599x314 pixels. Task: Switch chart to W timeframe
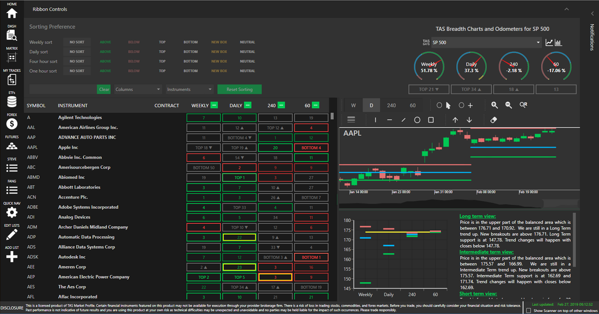(x=354, y=105)
